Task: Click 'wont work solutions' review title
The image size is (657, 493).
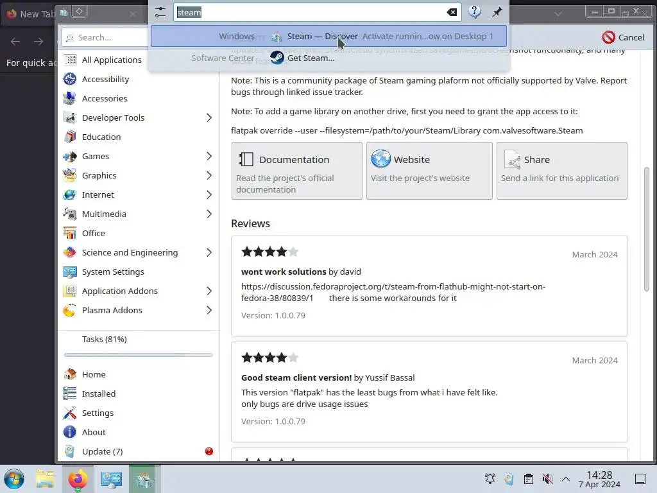Action: pyautogui.click(x=284, y=272)
